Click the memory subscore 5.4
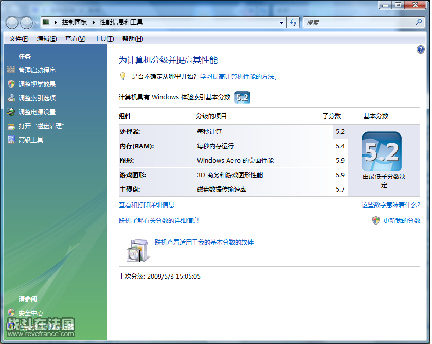This screenshot has width=432, height=344. pyautogui.click(x=340, y=146)
